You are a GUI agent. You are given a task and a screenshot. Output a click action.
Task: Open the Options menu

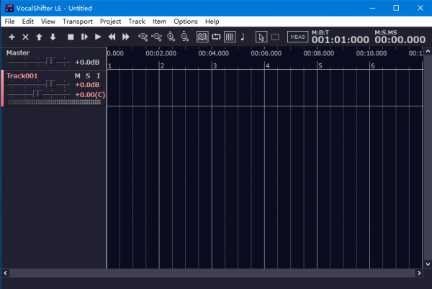(x=186, y=21)
